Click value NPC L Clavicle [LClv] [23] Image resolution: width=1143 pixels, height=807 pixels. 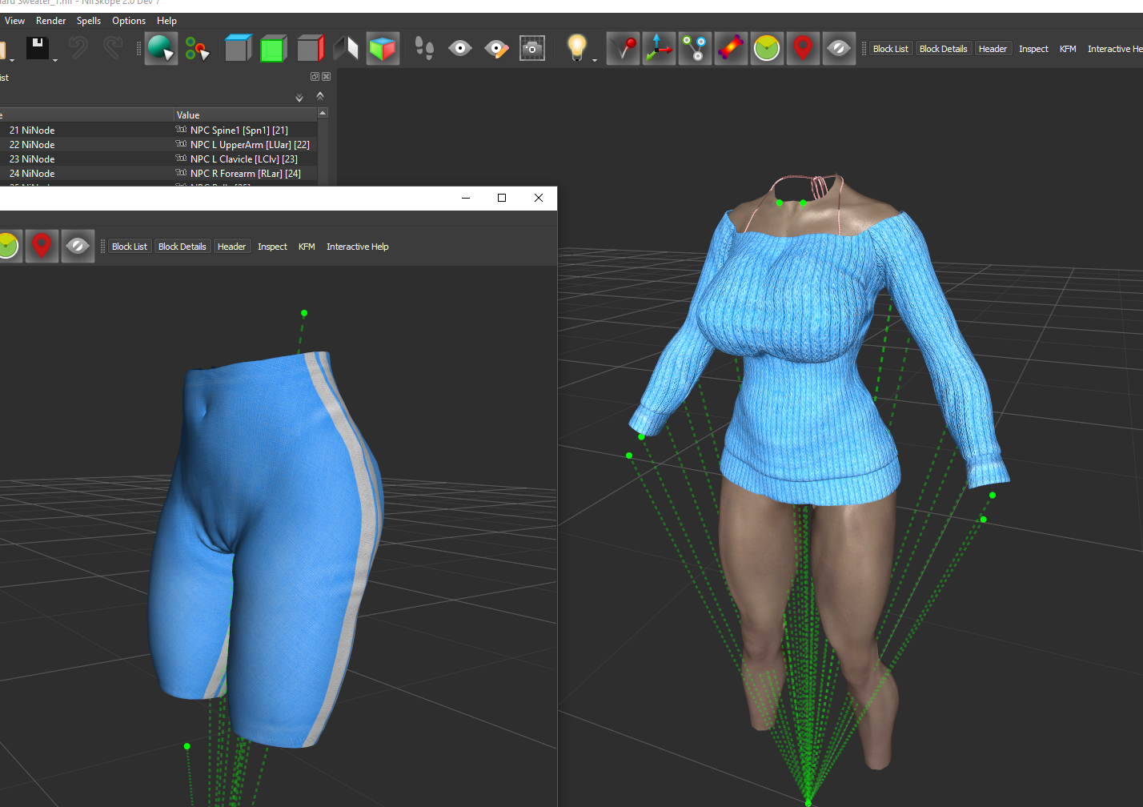[x=244, y=159]
